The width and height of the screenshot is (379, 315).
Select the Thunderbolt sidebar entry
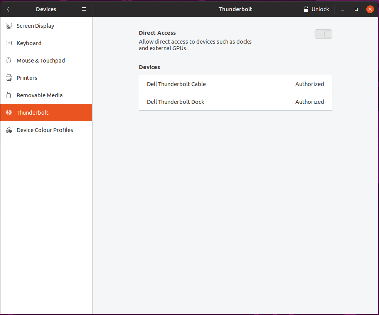point(46,112)
